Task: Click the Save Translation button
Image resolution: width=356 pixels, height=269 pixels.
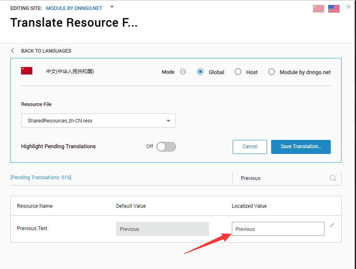Action: pos(301,147)
